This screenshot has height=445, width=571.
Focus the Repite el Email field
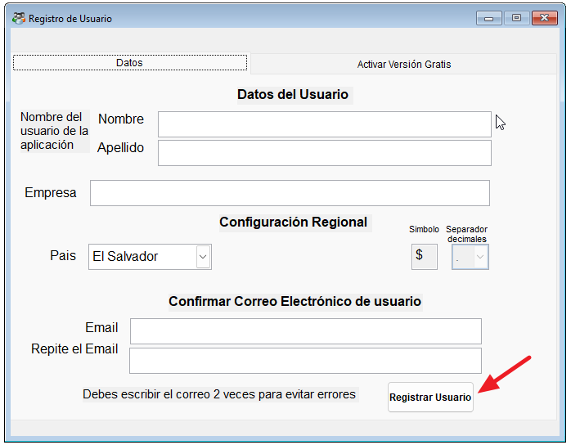[305, 361]
